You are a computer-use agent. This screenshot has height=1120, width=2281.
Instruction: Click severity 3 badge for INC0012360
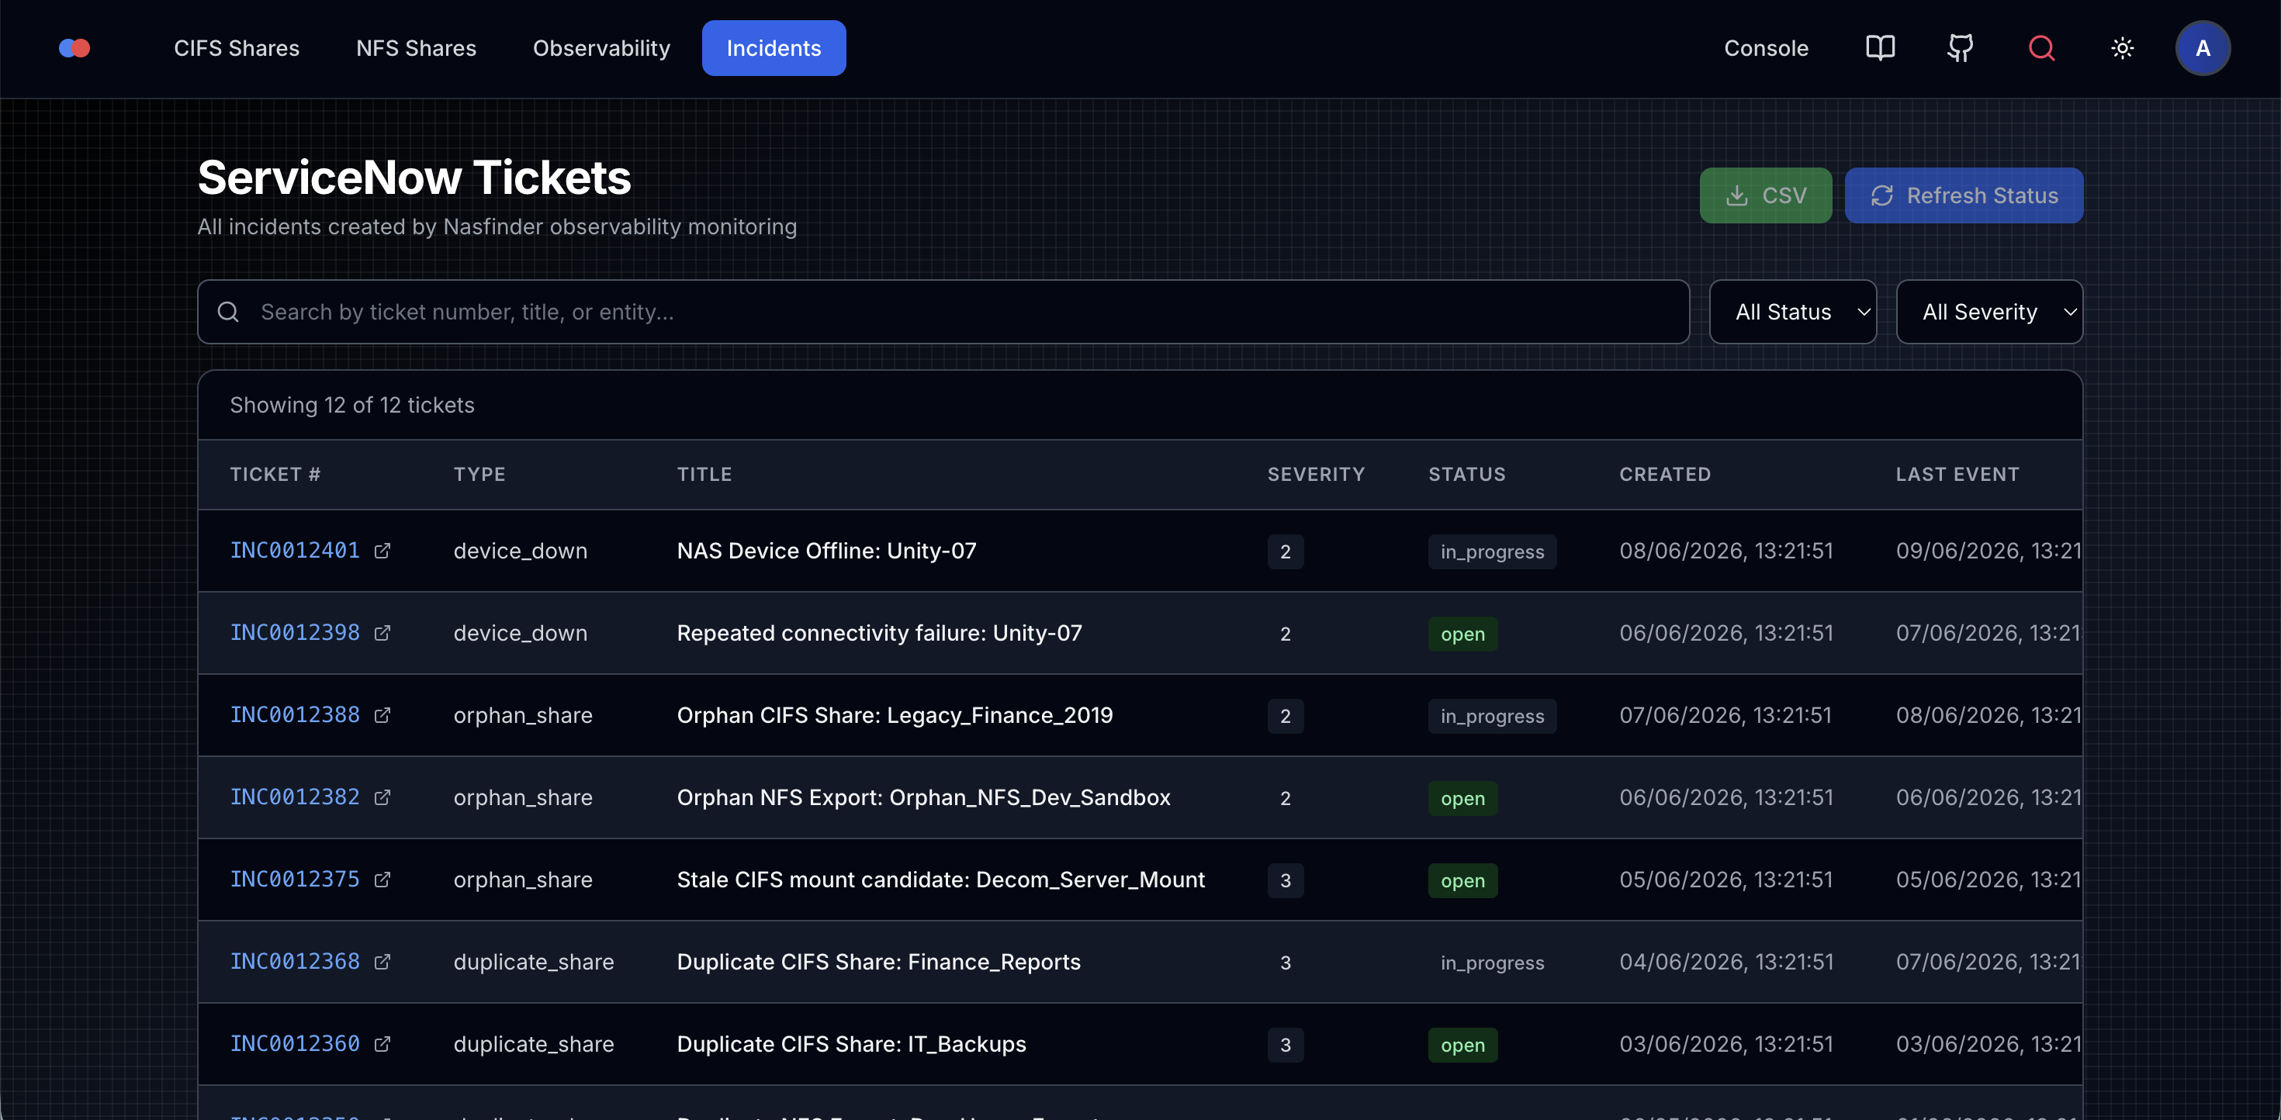coord(1285,1046)
